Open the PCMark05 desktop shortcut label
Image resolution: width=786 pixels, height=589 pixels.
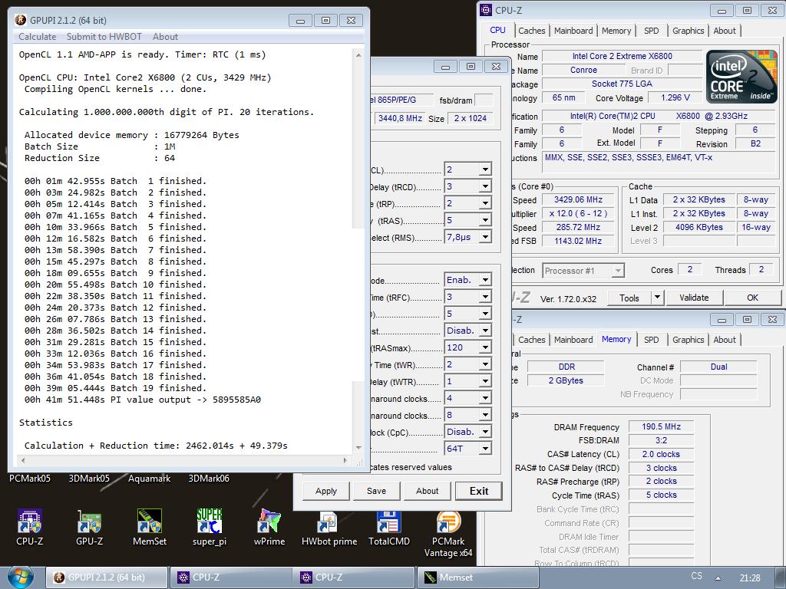click(30, 479)
